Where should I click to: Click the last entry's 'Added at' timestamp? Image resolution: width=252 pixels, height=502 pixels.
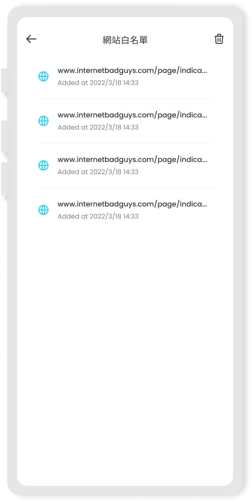coord(98,216)
